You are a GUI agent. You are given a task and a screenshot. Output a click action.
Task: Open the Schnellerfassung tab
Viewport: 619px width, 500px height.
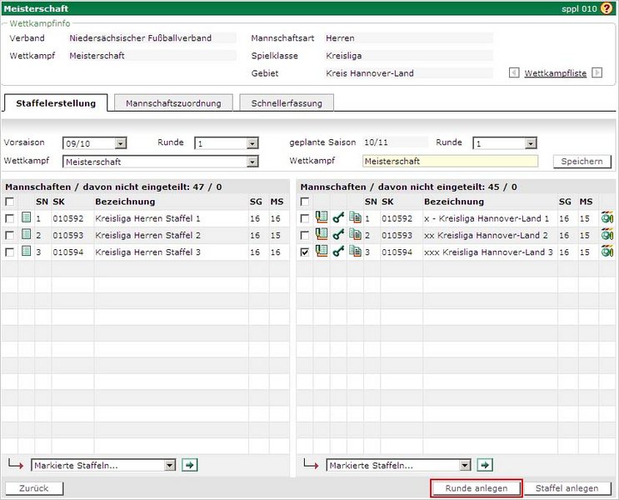[x=287, y=103]
